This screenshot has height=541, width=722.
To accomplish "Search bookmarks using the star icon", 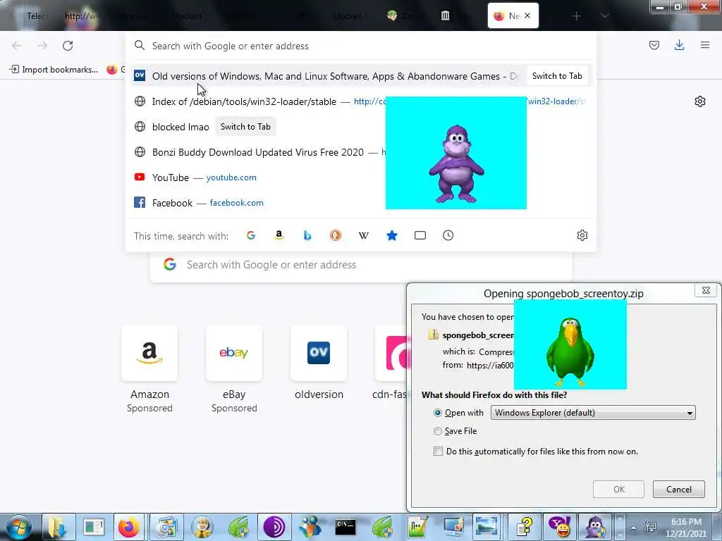I will [392, 235].
